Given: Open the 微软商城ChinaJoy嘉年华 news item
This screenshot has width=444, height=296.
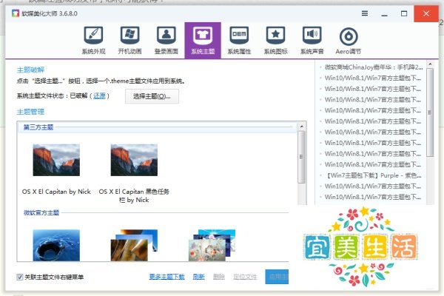Looking at the screenshot, I should click(x=374, y=67).
